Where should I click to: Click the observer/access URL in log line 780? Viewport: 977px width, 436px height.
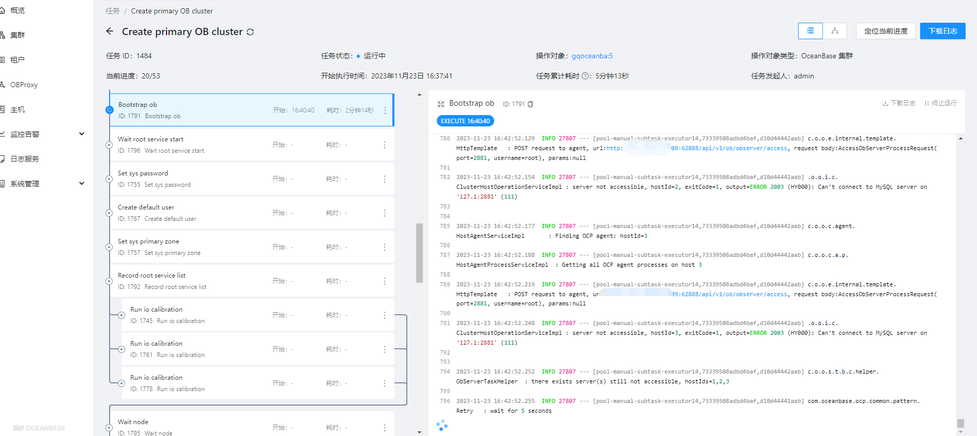(x=697, y=148)
